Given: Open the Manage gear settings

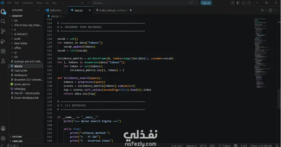Looking at the screenshot, I should pos(3,138).
